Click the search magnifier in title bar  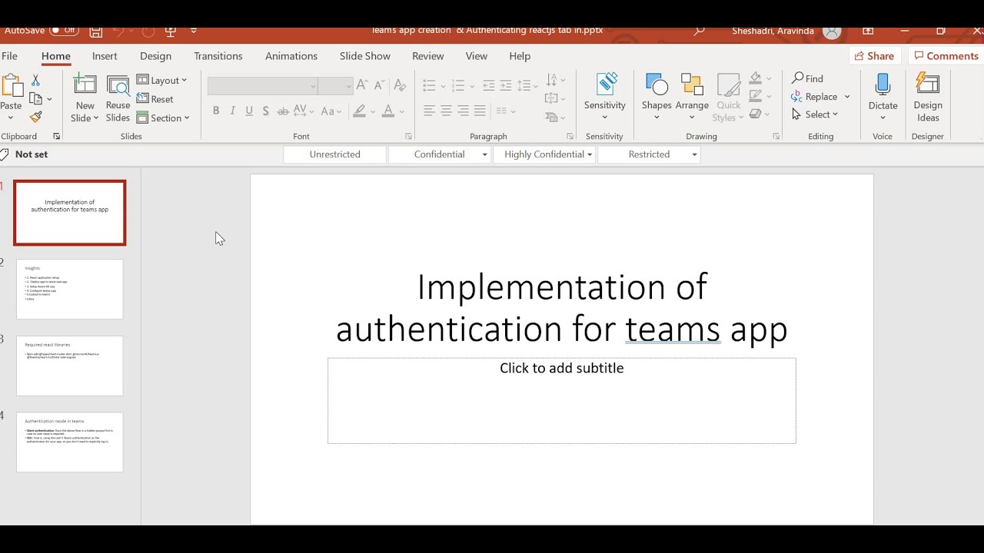[x=699, y=31]
